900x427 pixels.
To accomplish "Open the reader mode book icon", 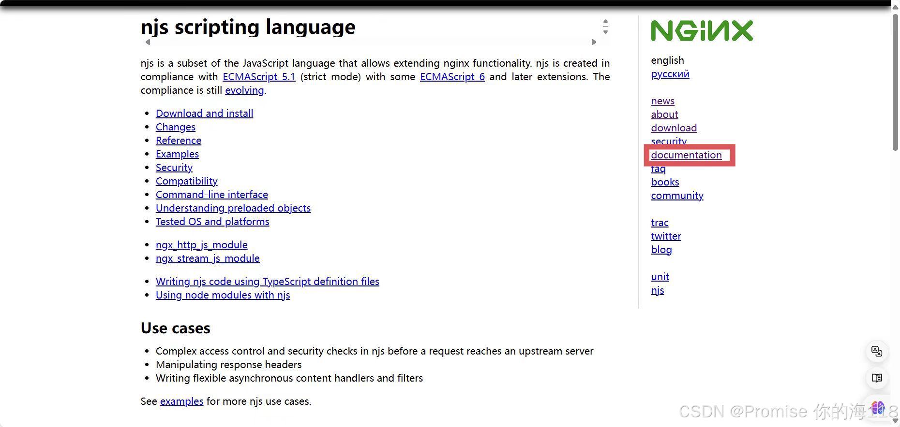I will 877,378.
